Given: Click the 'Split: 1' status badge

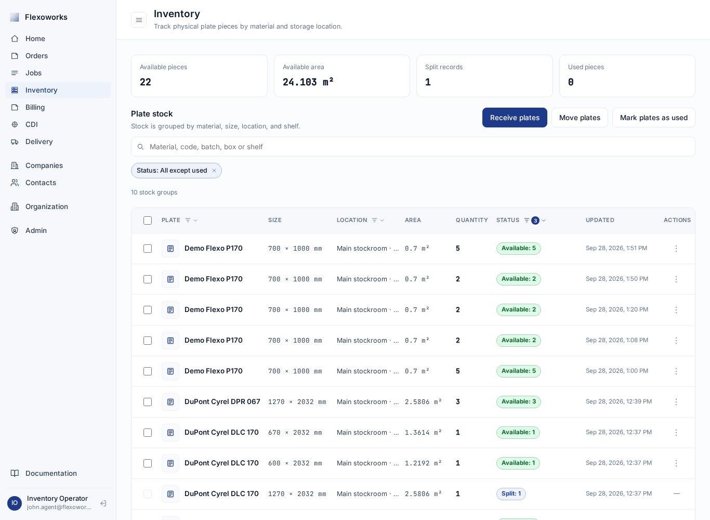Looking at the screenshot, I should [511, 494].
